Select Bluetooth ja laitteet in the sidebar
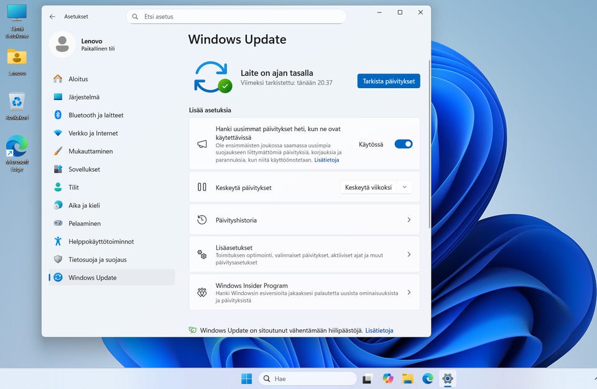The height and width of the screenshot is (389, 597). [96, 115]
